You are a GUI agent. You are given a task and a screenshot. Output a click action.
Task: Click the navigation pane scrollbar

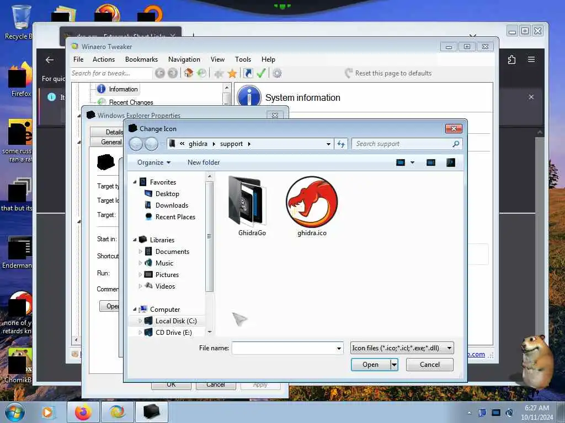209,236
